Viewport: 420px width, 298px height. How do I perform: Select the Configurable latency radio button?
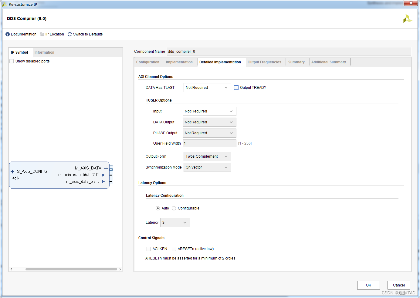[174, 208]
